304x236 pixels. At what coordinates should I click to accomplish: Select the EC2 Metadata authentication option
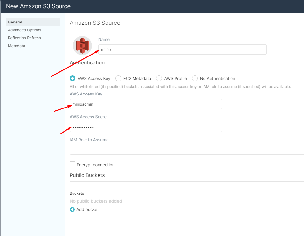point(118,78)
